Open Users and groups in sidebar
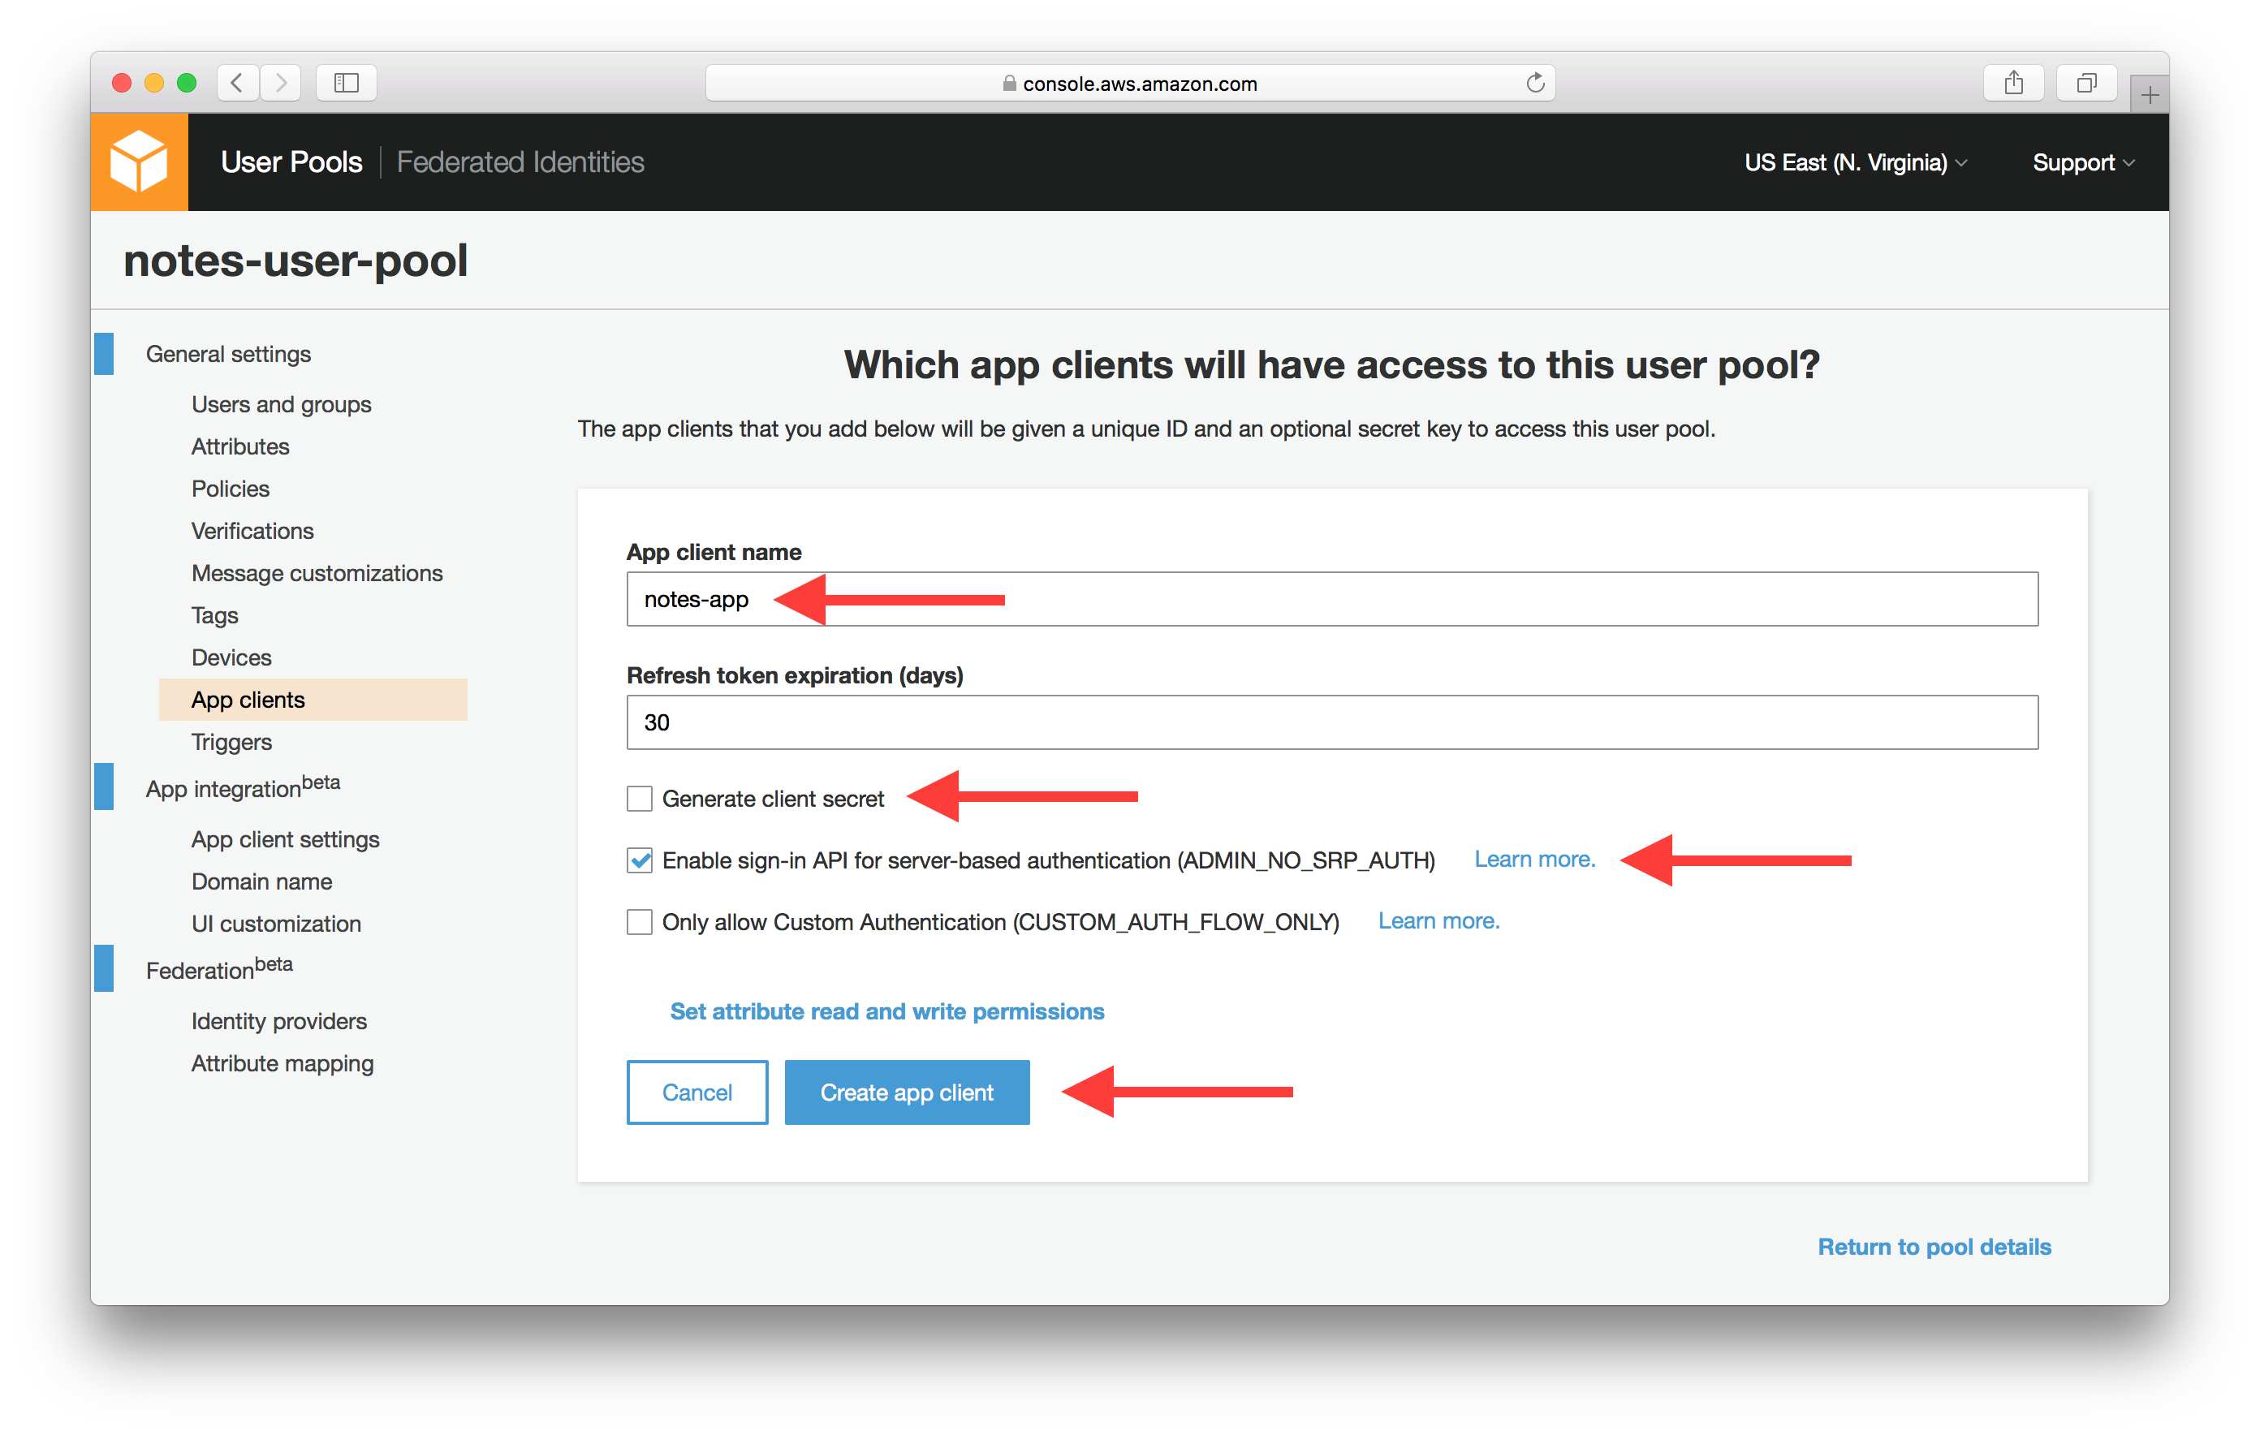 (281, 404)
